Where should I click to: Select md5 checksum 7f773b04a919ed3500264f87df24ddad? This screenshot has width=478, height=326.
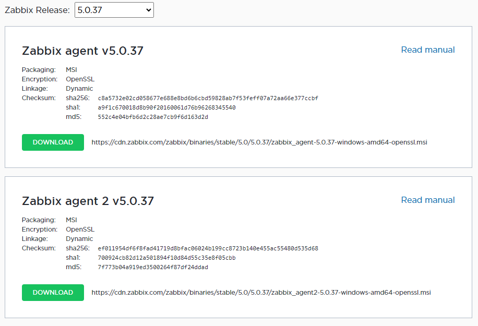153,267
